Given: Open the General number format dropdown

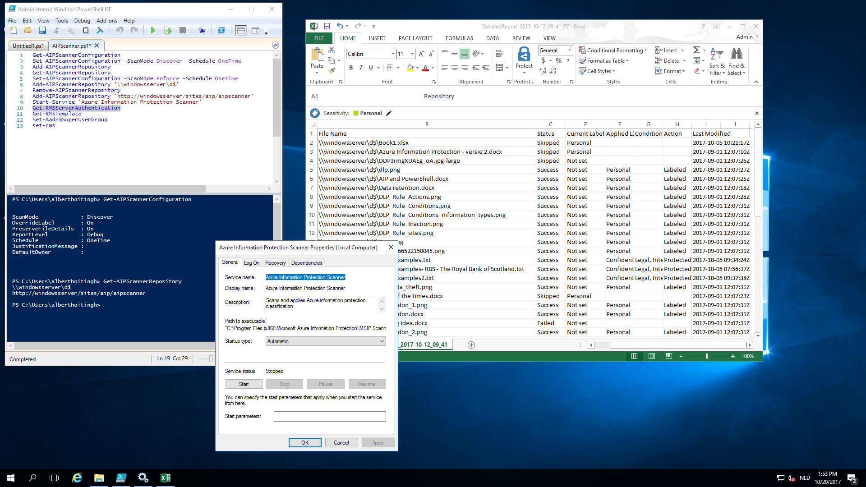Looking at the screenshot, I should coord(569,50).
